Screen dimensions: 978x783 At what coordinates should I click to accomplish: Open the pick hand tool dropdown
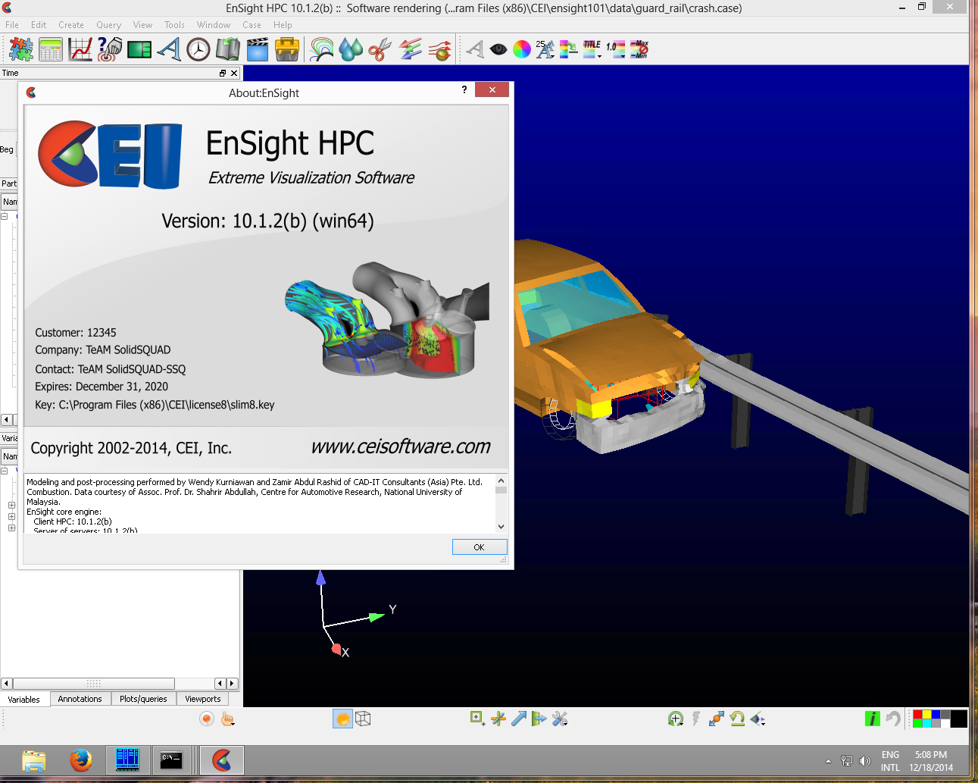tap(228, 719)
